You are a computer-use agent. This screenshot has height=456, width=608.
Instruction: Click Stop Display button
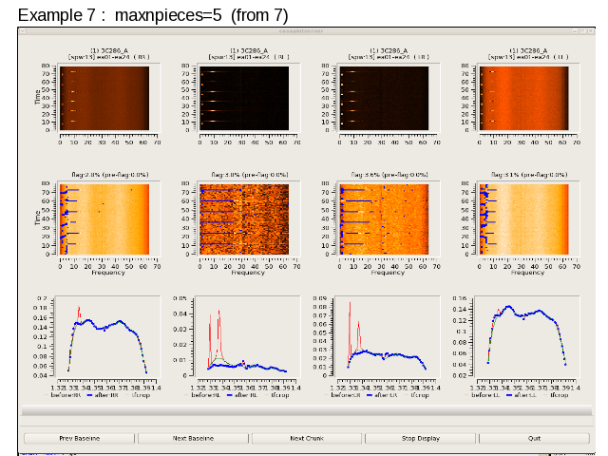click(420, 438)
